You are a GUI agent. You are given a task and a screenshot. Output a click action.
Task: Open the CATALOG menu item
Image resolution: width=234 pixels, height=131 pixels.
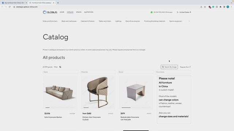pyautogui.click(x=70, y=12)
